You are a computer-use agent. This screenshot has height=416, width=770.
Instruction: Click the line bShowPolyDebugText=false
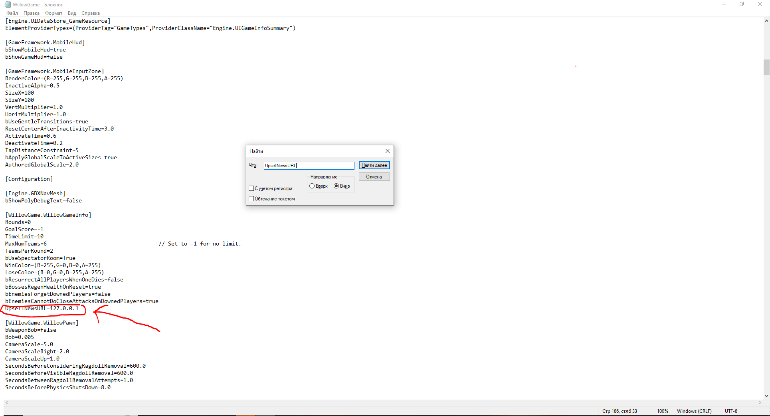point(44,201)
